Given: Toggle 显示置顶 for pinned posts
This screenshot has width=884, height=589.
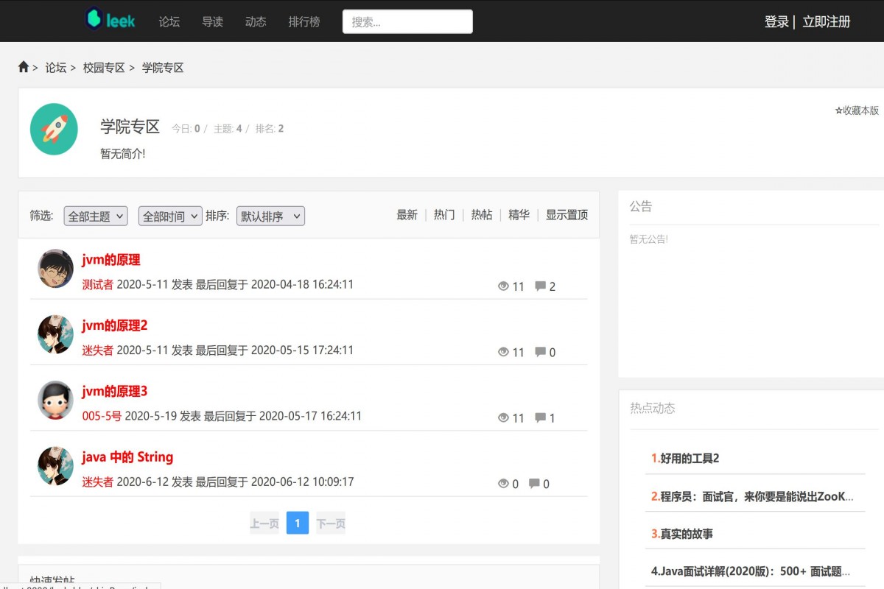Looking at the screenshot, I should (566, 214).
